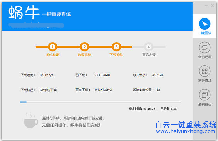Click the 一键重装系统 subtitle text
Screen dimensions: 218x141
[x=57, y=14]
